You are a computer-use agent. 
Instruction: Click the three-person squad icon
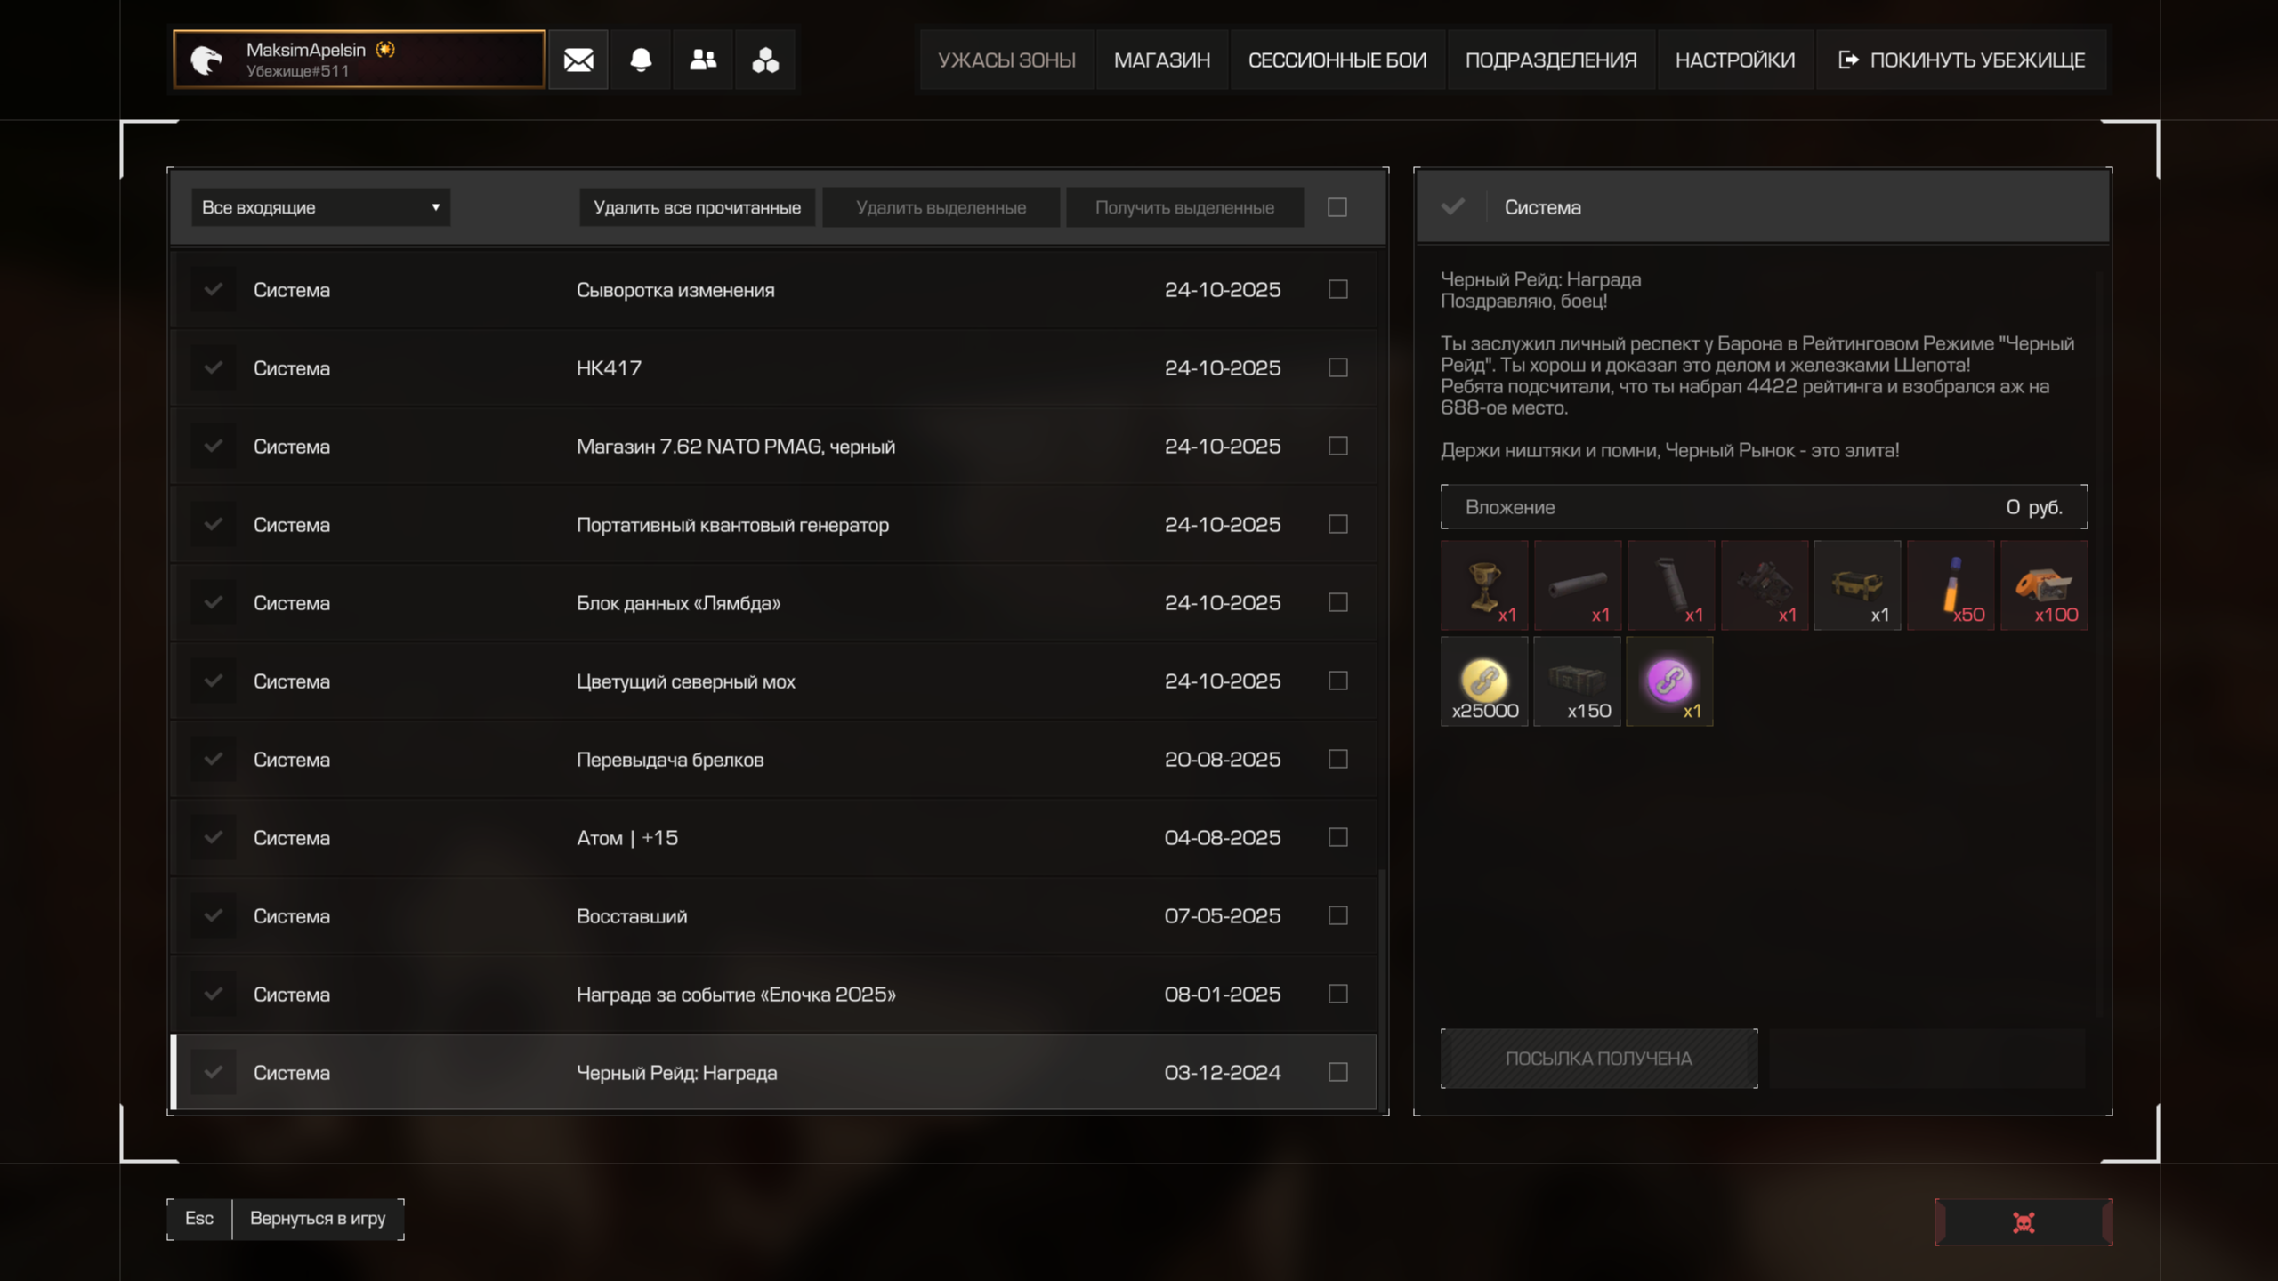(765, 60)
